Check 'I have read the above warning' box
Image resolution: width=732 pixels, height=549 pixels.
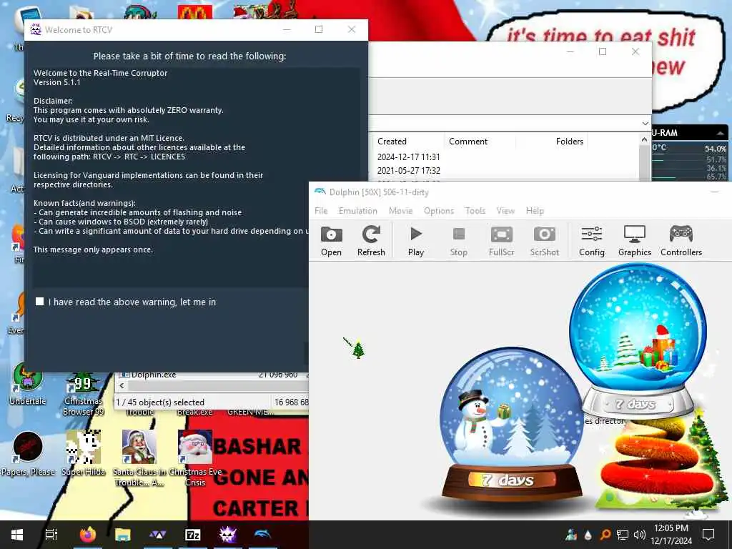click(40, 302)
